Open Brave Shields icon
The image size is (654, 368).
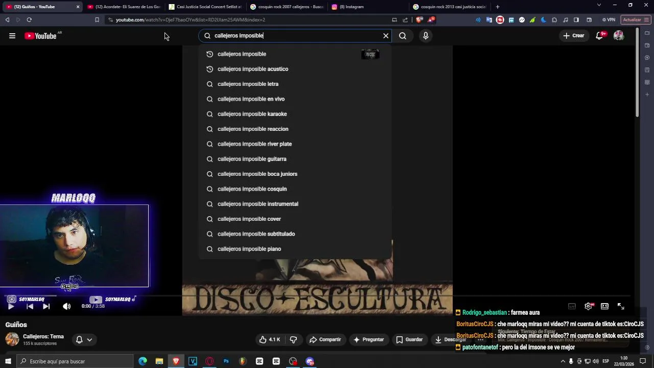pos(419,20)
